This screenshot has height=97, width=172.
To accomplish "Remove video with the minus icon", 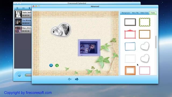I will [23, 8].
